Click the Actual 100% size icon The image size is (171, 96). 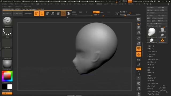(x=139, y=38)
